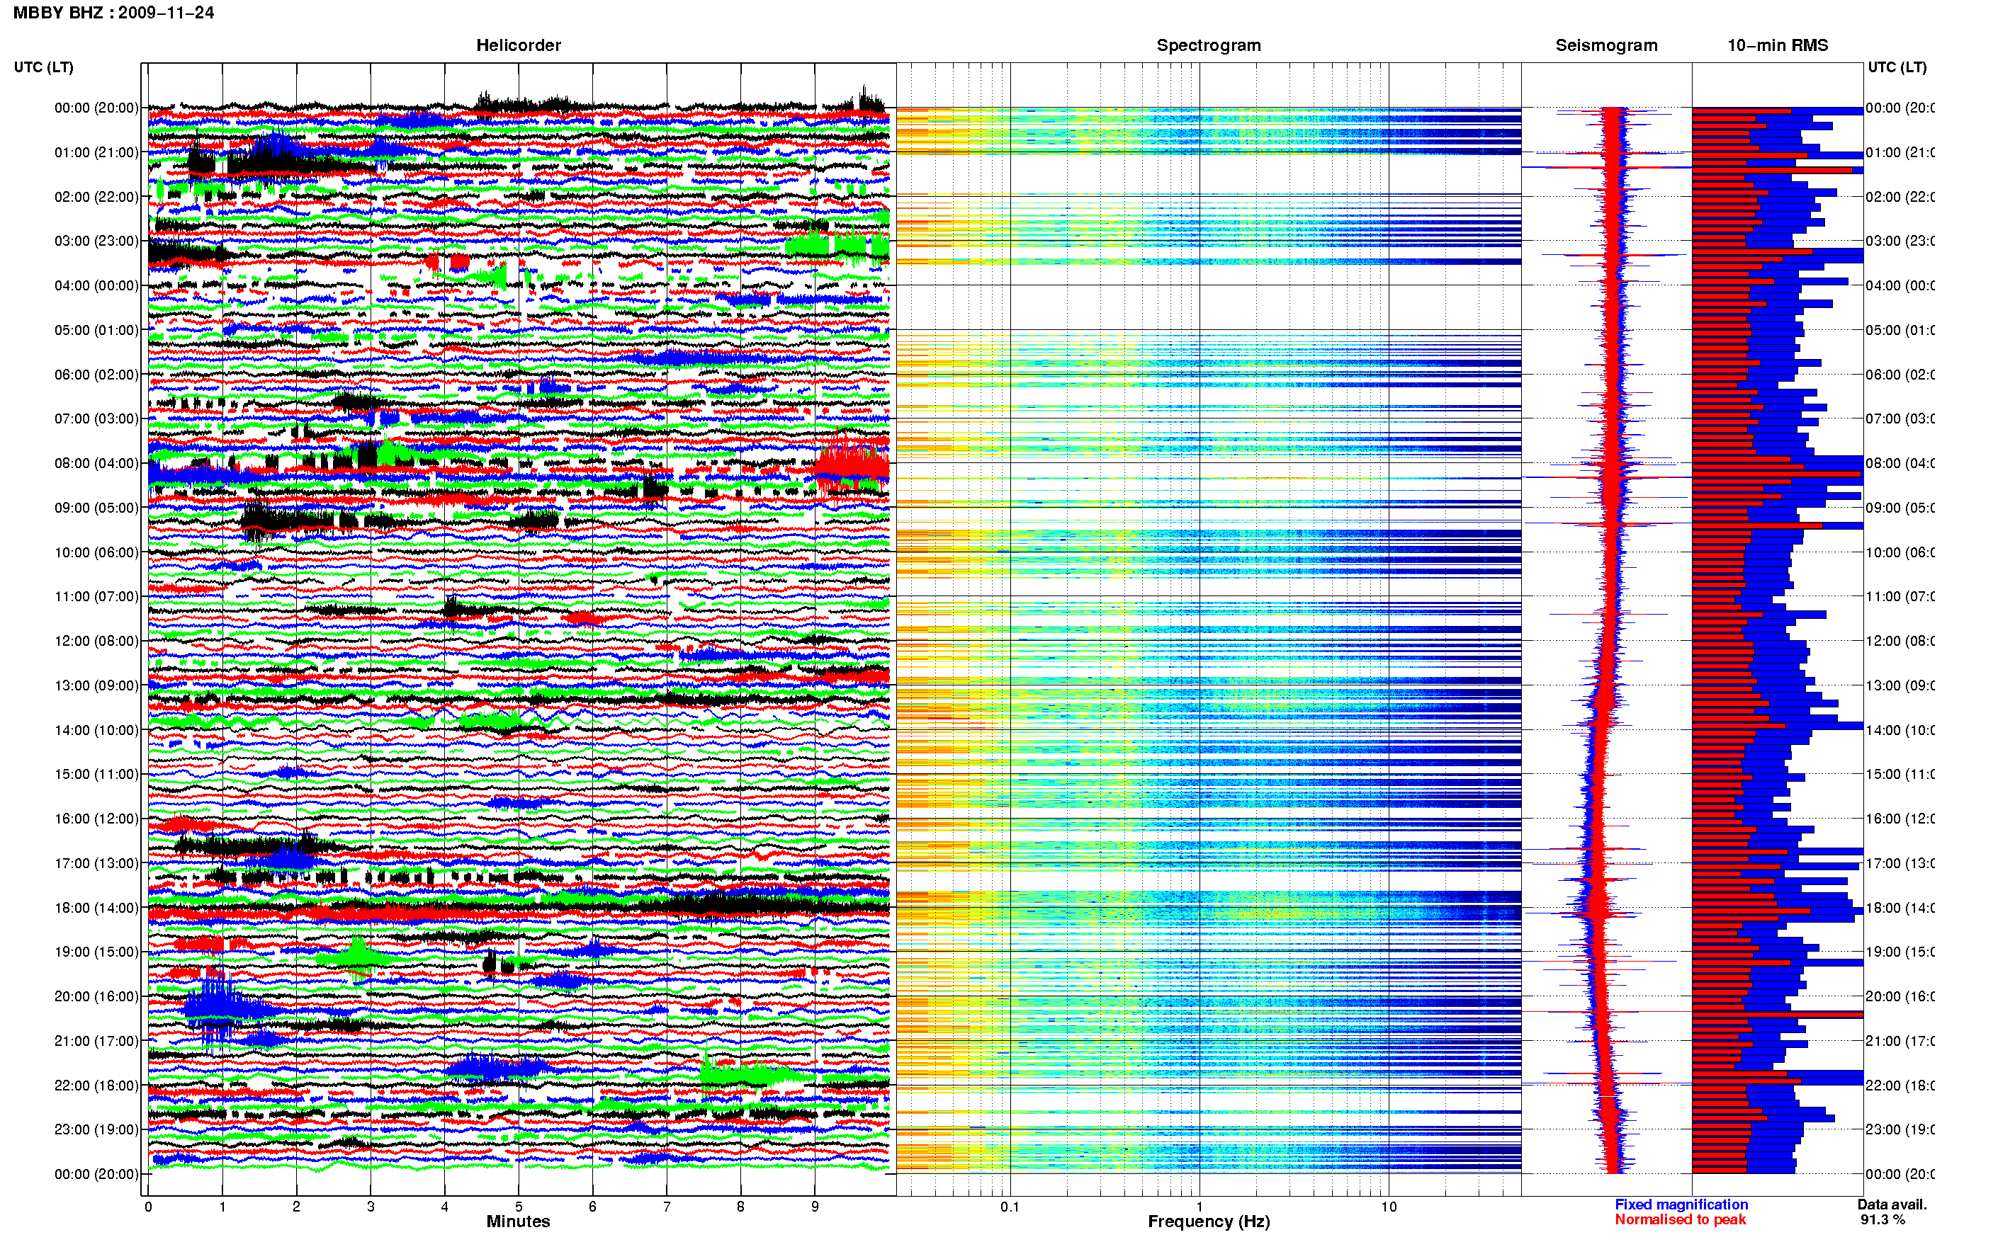
Task: Click the left '18:00 (14:00)' time label
Action: tap(96, 908)
